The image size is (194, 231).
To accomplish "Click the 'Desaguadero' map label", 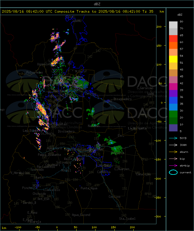I will click(122, 99).
